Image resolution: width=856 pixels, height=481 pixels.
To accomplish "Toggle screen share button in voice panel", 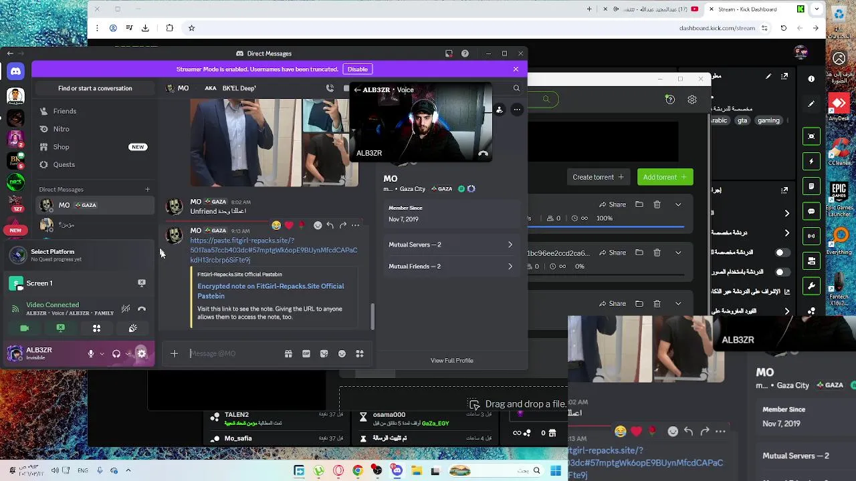I will pyautogui.click(x=61, y=328).
